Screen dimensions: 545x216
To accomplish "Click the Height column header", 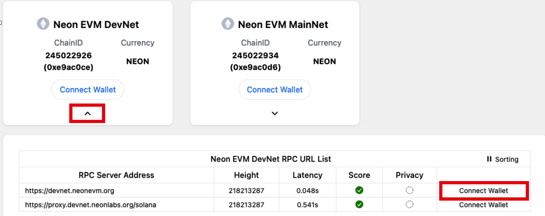I will click(246, 175).
